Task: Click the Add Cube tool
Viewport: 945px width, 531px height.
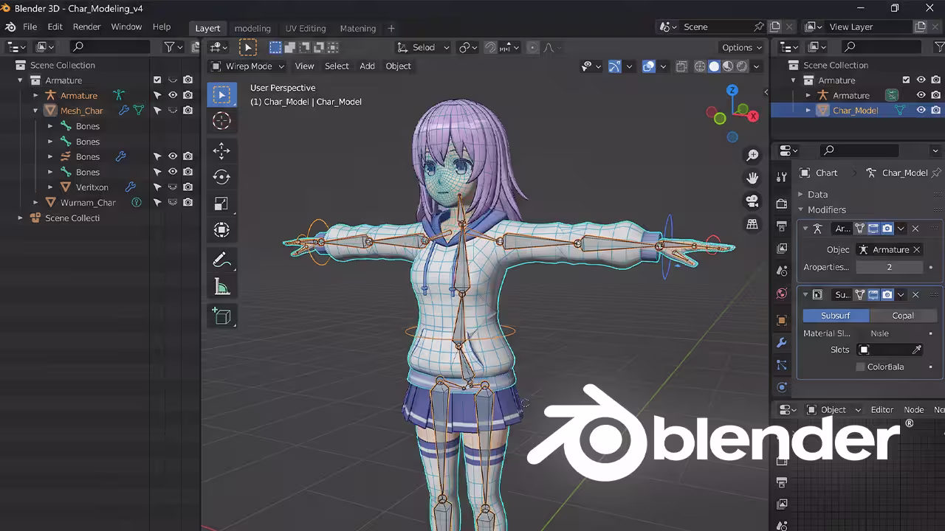Action: (x=221, y=316)
